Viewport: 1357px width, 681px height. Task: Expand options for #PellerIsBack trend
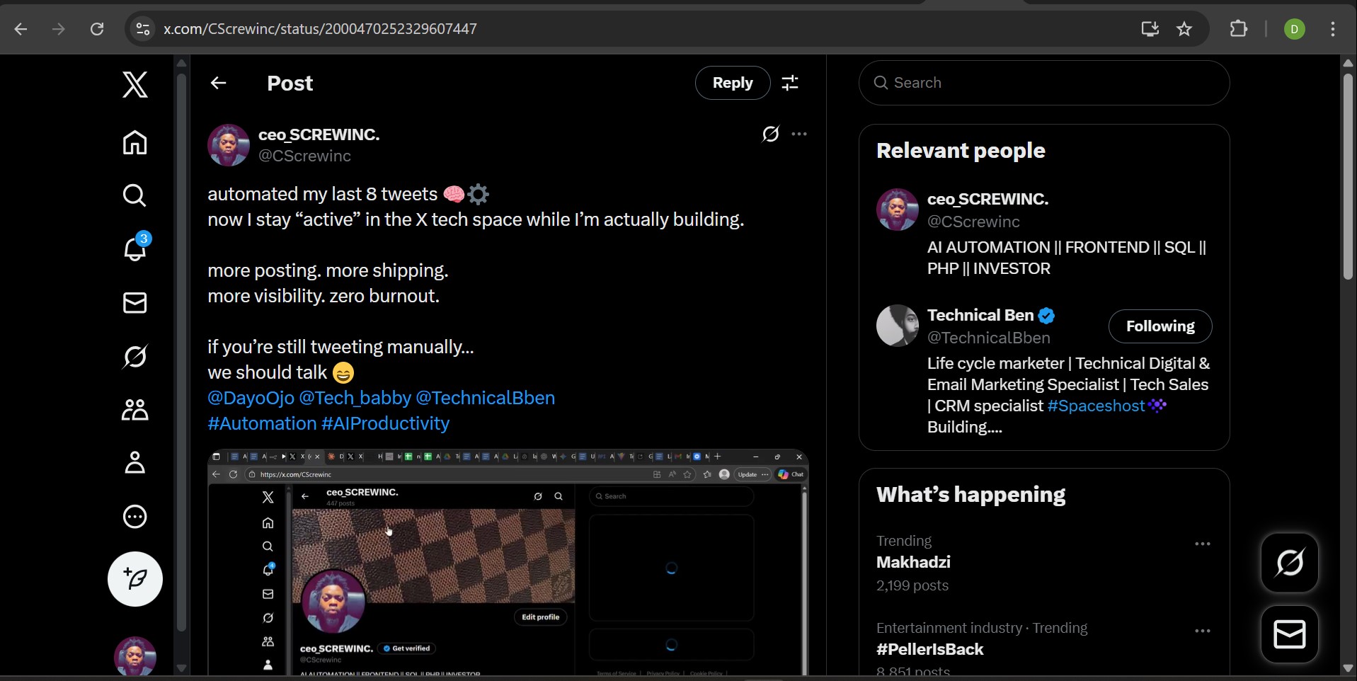pos(1202,631)
